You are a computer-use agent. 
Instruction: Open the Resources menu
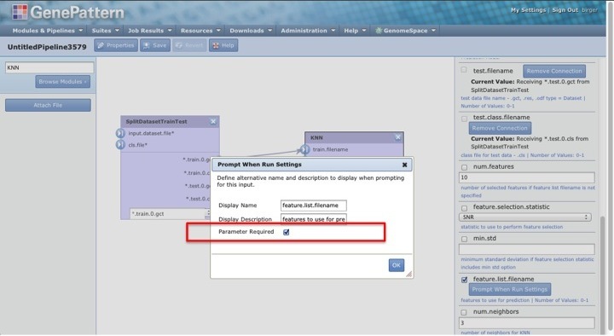[200, 31]
